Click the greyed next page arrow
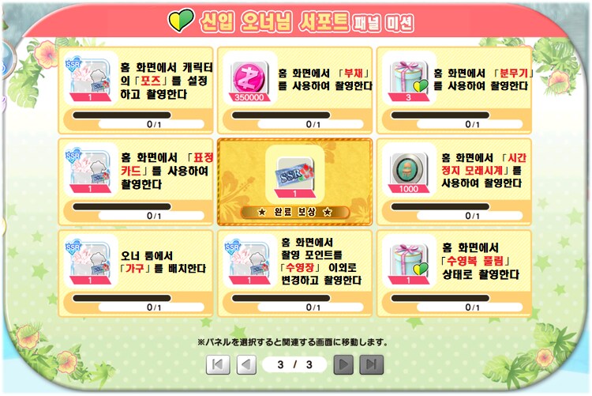 (x=343, y=364)
